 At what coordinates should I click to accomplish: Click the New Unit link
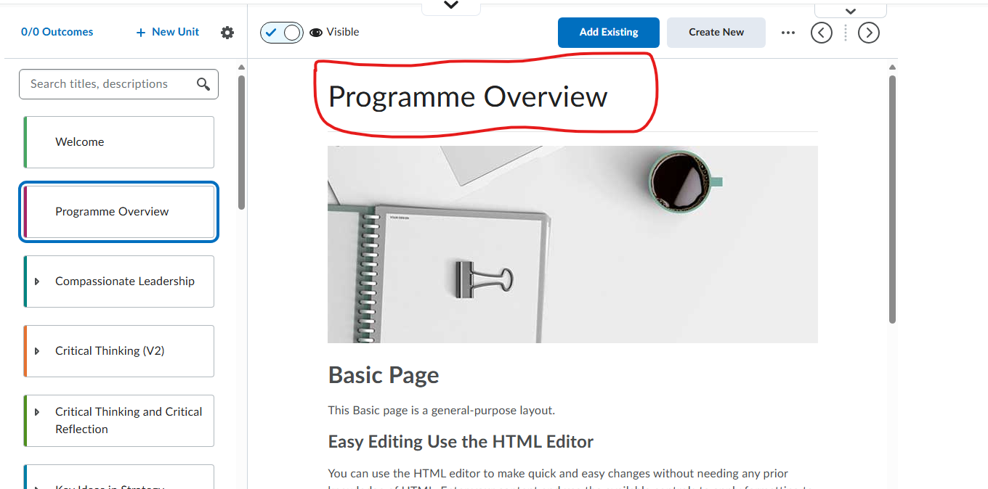[168, 32]
